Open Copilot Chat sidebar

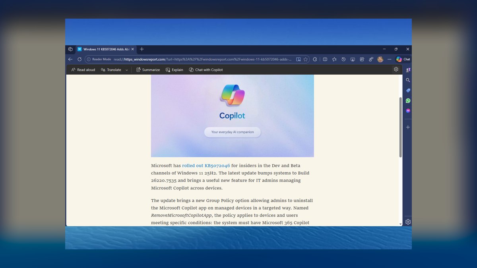point(403,59)
